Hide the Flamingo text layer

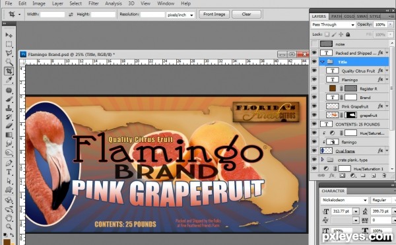[x=314, y=79]
